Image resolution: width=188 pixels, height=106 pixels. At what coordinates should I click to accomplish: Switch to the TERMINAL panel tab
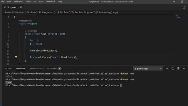(x=21, y=69)
